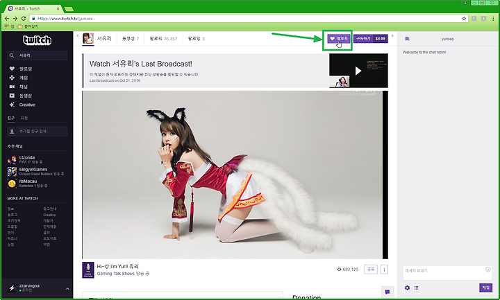The width and height of the screenshot is (500, 300).
Task: Expand the zzarungna user menu chevron
Action: (67, 289)
